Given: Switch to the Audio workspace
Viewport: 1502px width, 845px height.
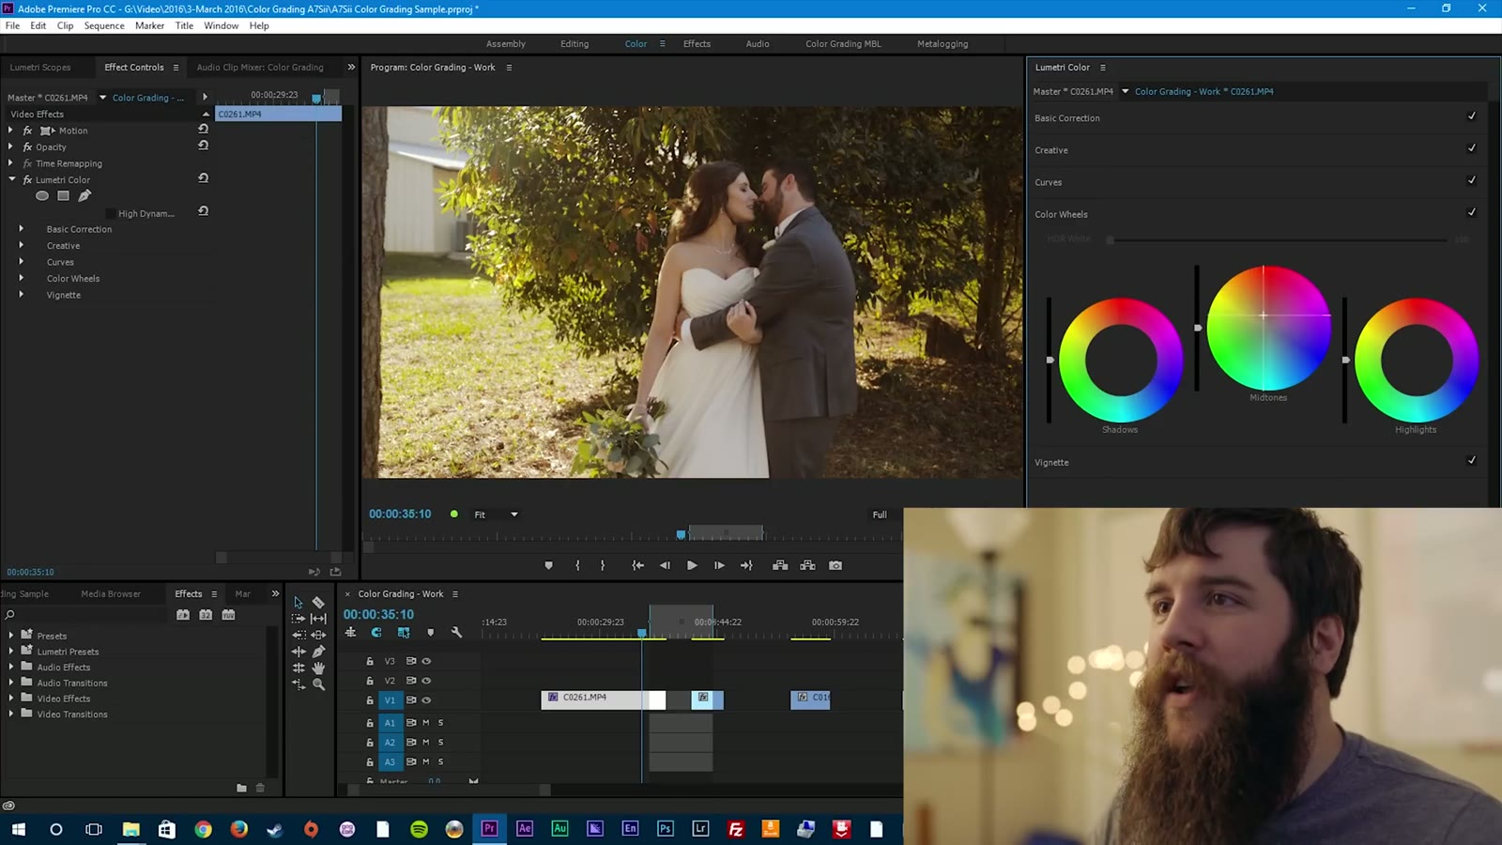Looking at the screenshot, I should (x=758, y=44).
